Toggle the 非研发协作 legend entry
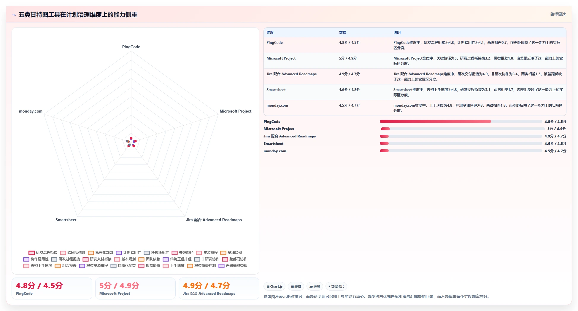 (x=207, y=259)
